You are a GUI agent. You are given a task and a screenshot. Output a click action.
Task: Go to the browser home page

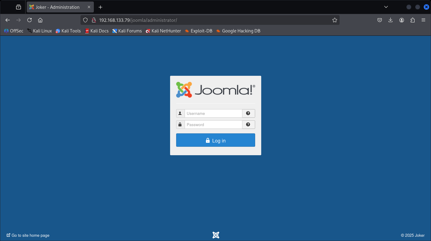pyautogui.click(x=40, y=20)
